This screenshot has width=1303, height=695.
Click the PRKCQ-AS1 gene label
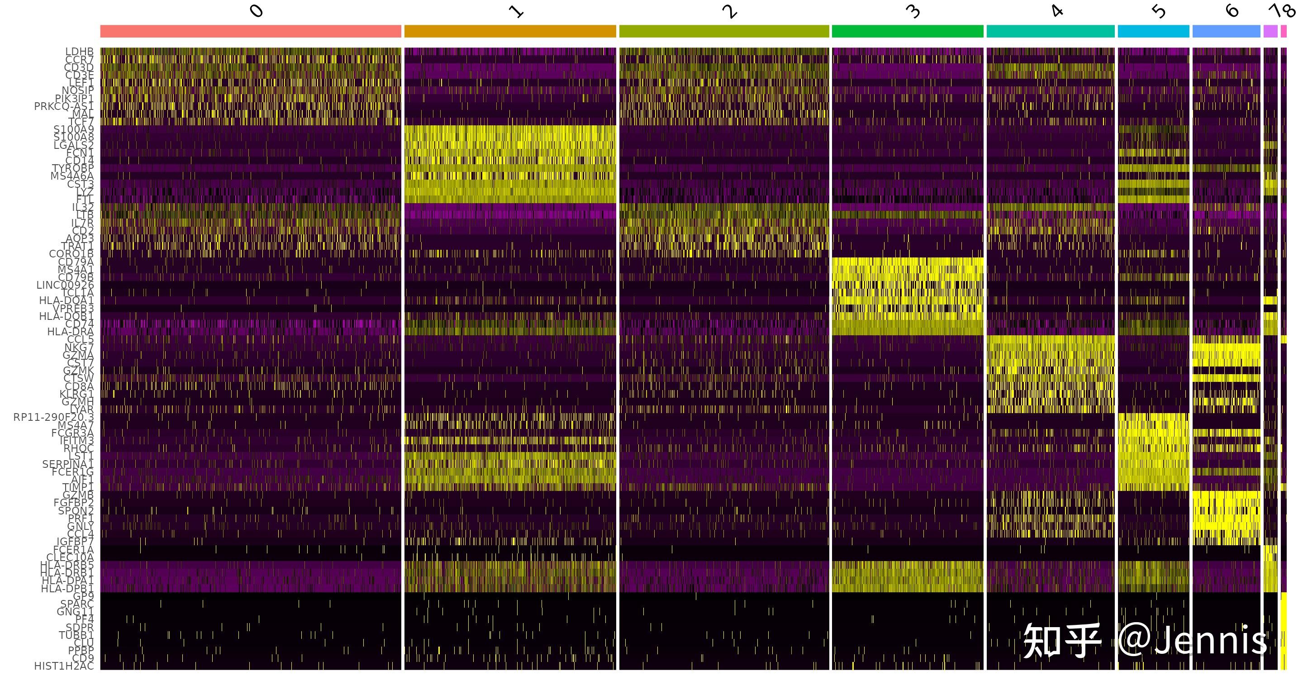[x=64, y=106]
